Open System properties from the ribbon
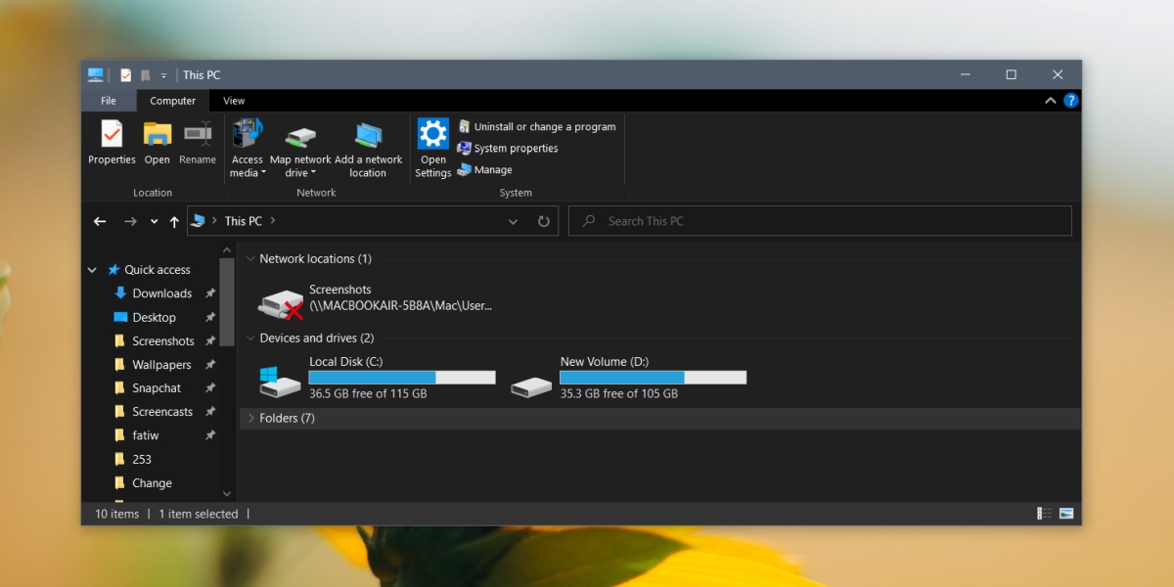This screenshot has width=1174, height=587. point(507,149)
